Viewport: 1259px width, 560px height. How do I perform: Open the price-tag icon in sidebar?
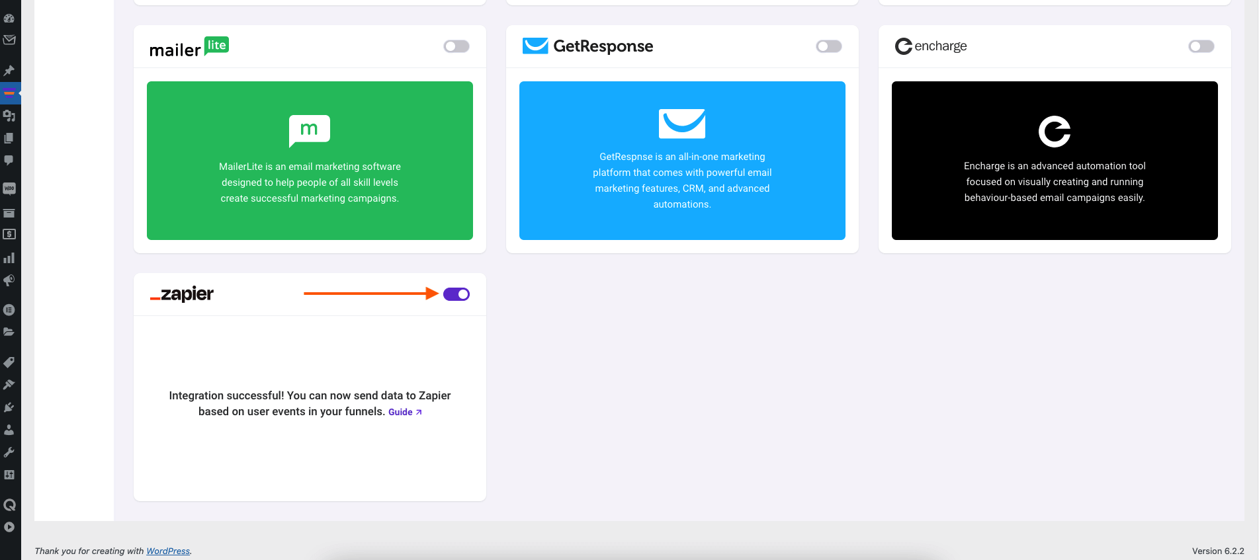(x=9, y=362)
